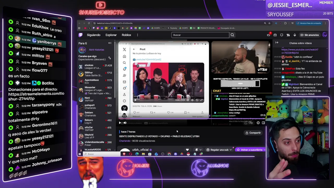Open Silithur channel in sidebar
334x188 pixels.
[x=95, y=74]
